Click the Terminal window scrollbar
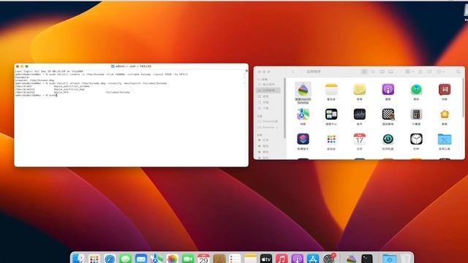The width and height of the screenshot is (468, 263). click(246, 71)
